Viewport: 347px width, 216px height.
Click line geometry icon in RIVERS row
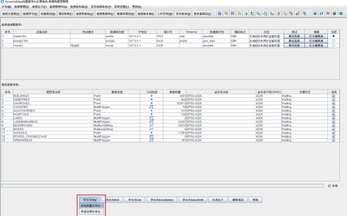pos(152,129)
